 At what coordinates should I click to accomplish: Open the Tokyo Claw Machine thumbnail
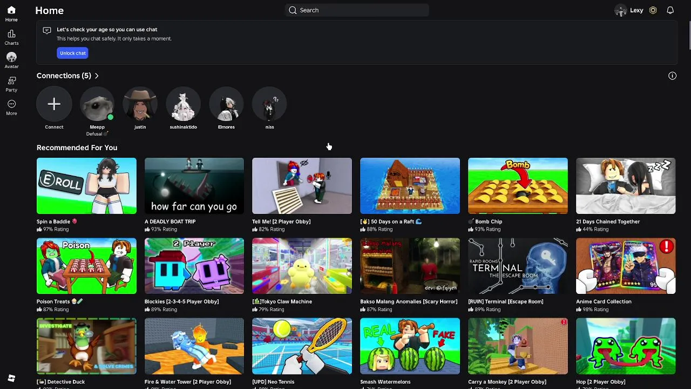coord(302,266)
